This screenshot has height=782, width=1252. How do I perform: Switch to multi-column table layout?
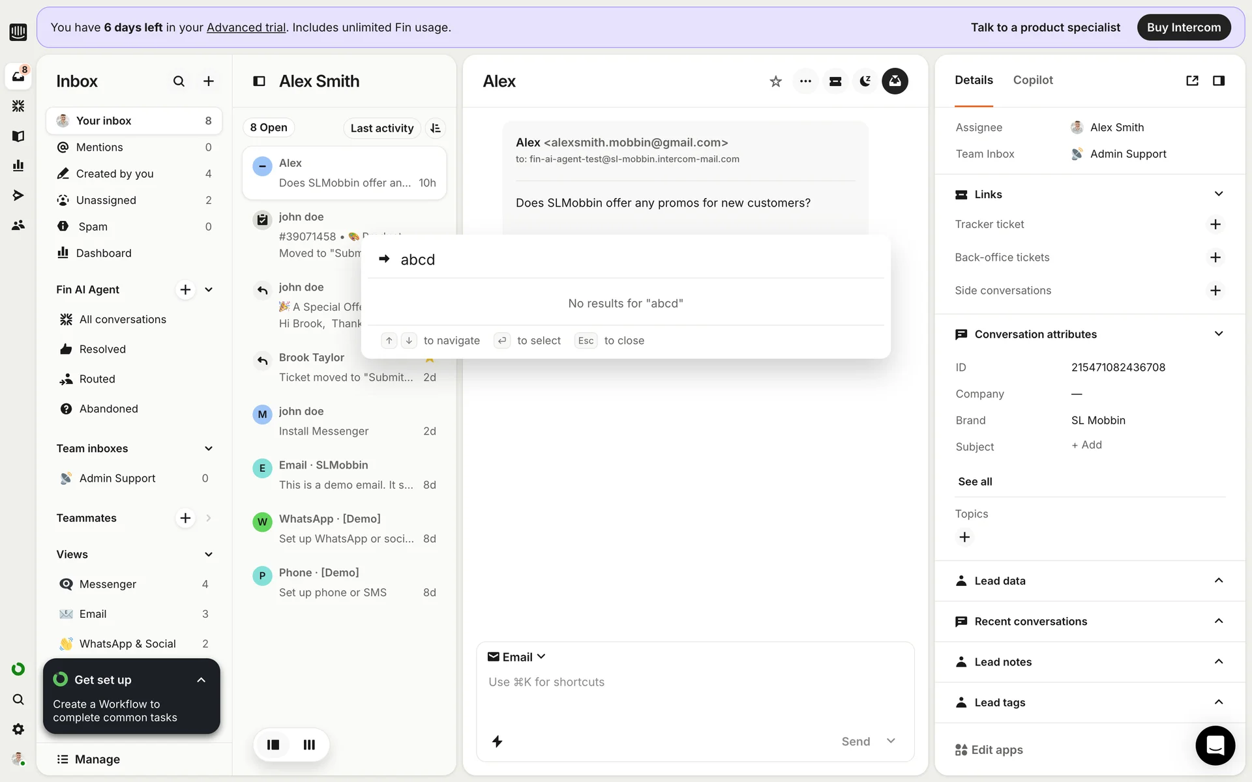tap(309, 745)
